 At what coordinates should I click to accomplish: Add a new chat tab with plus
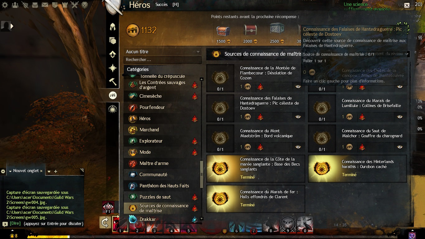pyautogui.click(x=56, y=171)
